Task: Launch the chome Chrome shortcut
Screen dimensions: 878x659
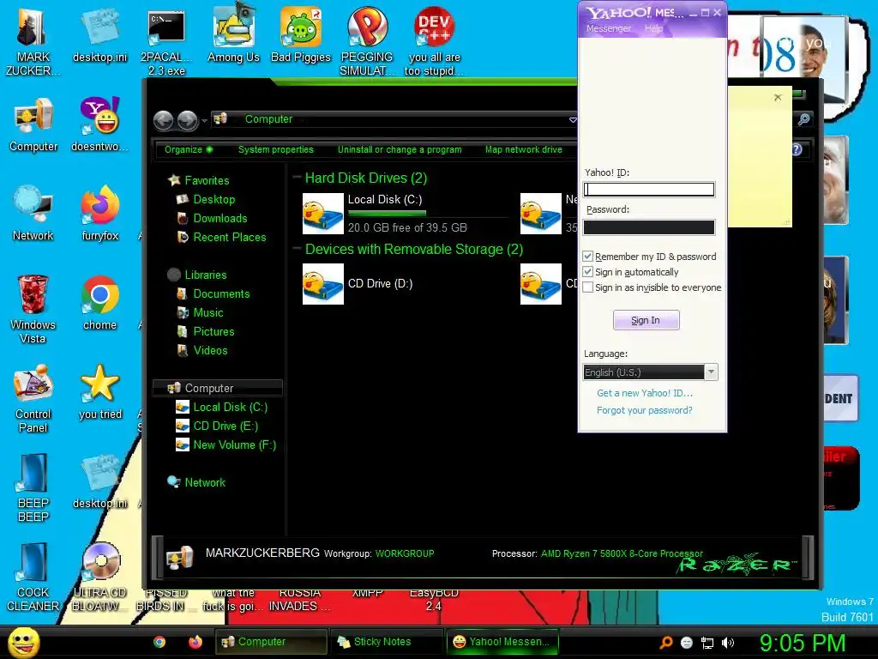Action: pos(99,303)
